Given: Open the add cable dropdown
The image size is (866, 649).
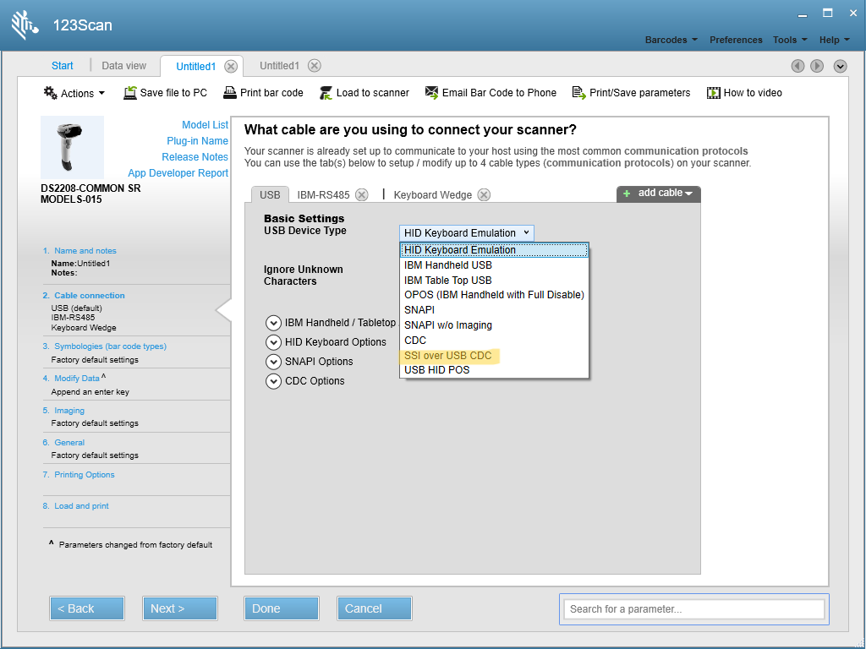Looking at the screenshot, I should (x=660, y=194).
